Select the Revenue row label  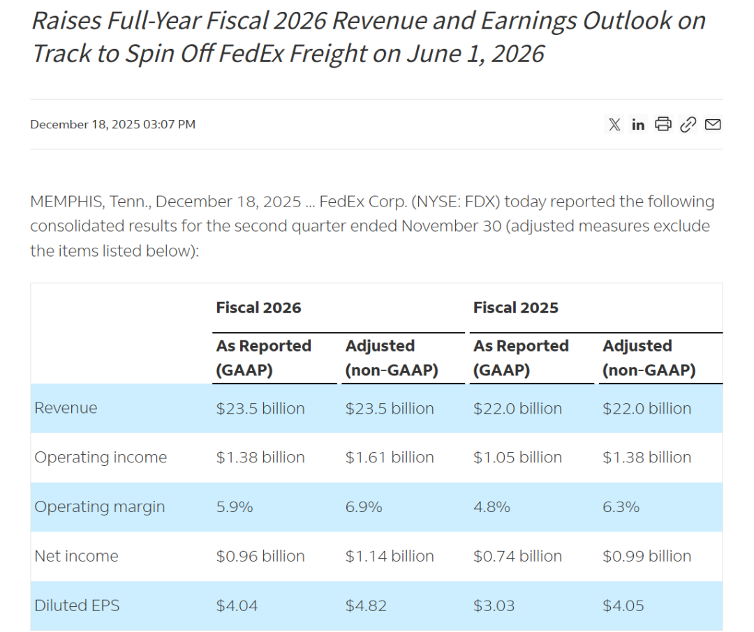coord(66,408)
